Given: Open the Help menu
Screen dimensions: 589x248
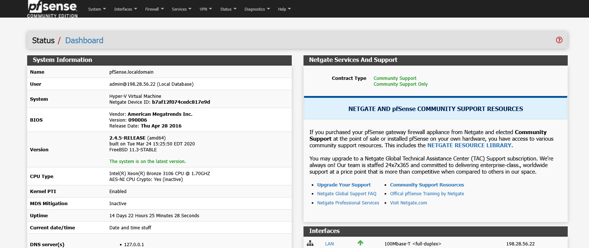Looking at the screenshot, I should 284,9.
